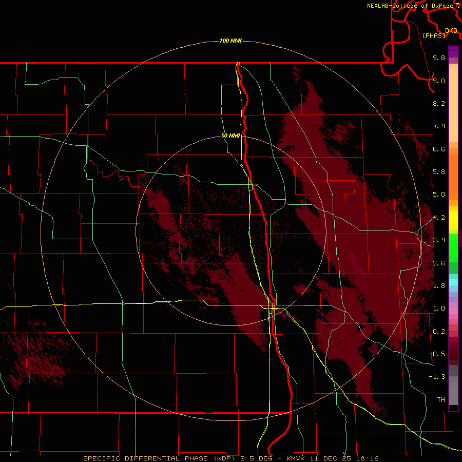Select the 9.8 value on the color scale
Viewport: 462px width, 462px height.
pos(439,58)
